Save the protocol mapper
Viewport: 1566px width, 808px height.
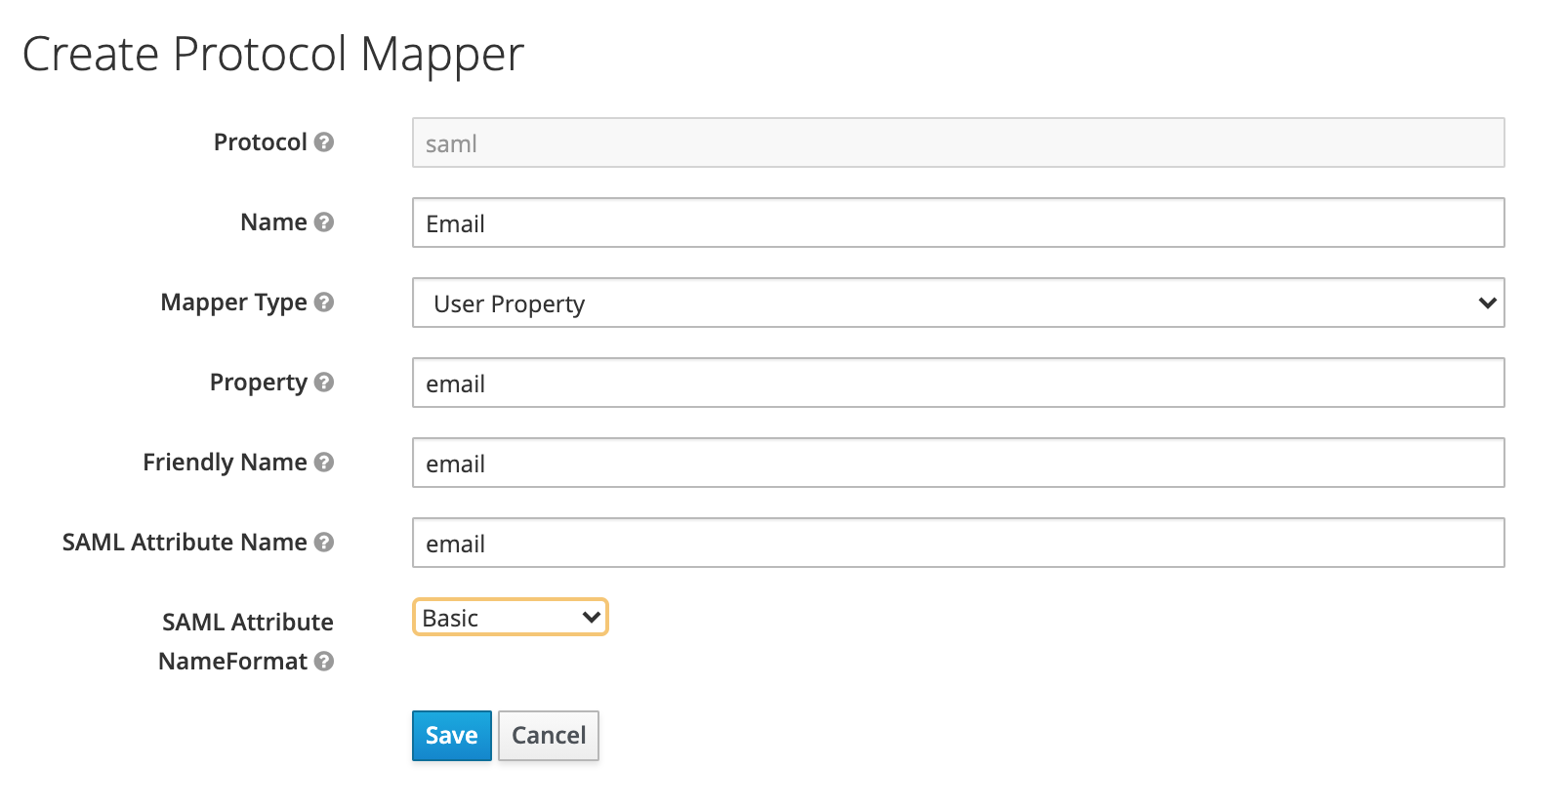451,736
